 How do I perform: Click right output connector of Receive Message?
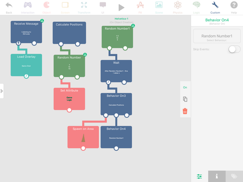tap(34, 43)
